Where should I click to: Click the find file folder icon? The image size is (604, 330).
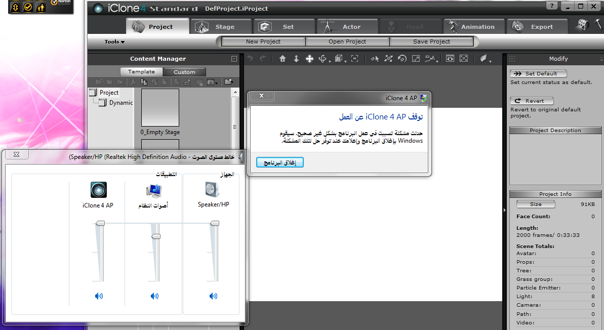[229, 81]
